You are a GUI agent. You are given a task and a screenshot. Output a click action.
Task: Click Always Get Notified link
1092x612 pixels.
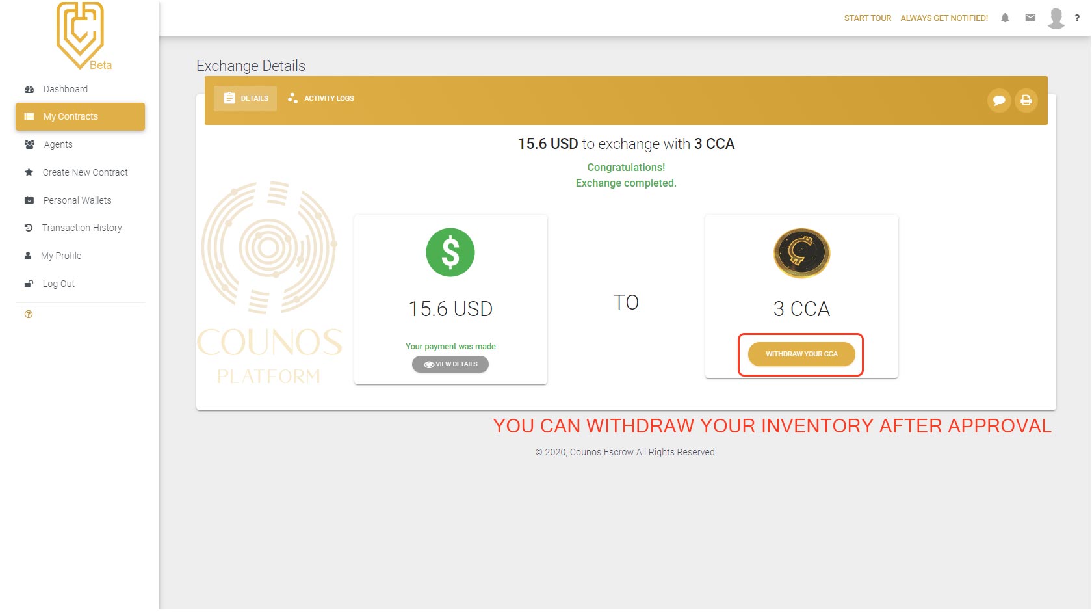pos(944,18)
